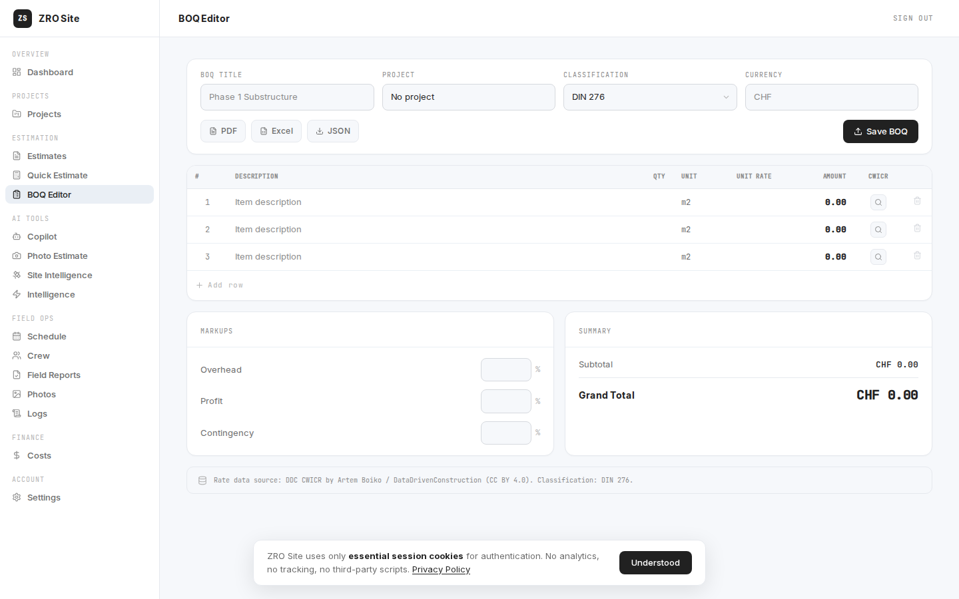Viewport: 959px width, 599px height.
Task: Click the Quick Estimate calculator icon
Action: click(17, 175)
